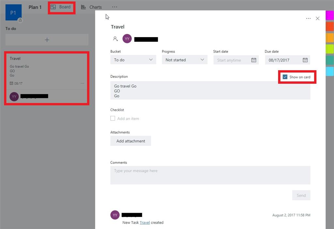Open the Plan 1 P1 tile
The height and width of the screenshot is (229, 334).
(x=13, y=12)
